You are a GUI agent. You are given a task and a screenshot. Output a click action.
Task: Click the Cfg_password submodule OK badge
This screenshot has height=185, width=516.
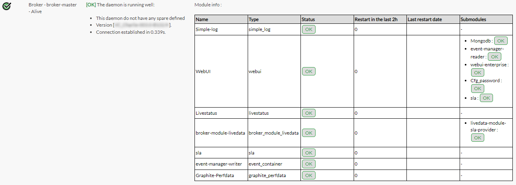pos(477,88)
